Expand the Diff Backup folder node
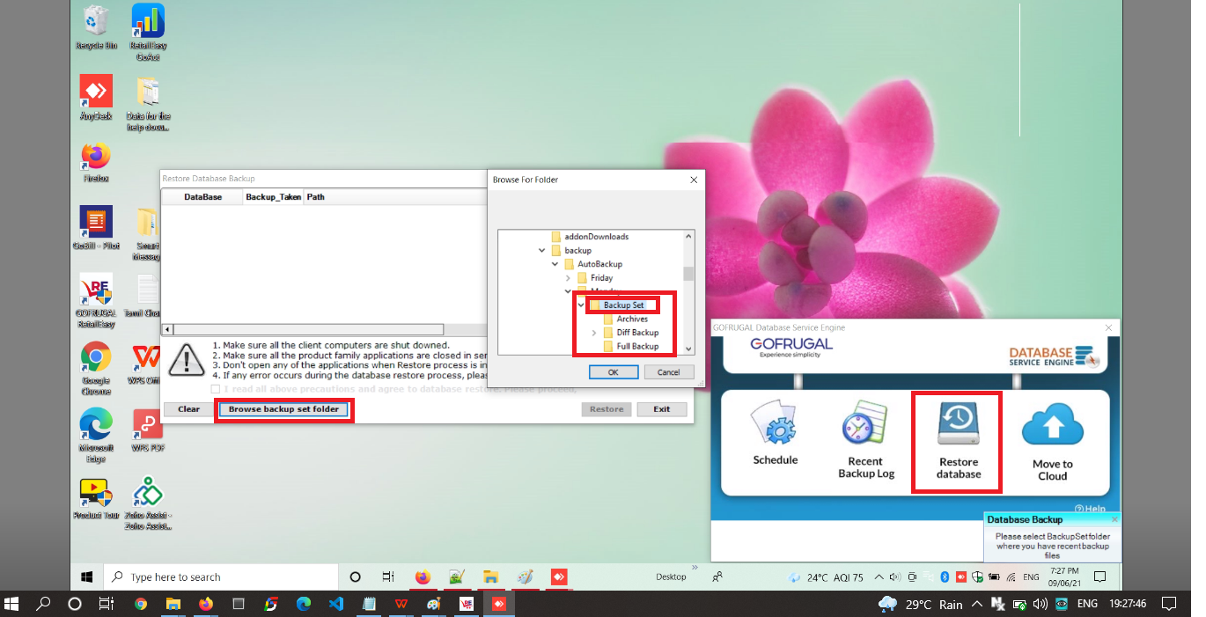The image size is (1206, 617). [594, 333]
